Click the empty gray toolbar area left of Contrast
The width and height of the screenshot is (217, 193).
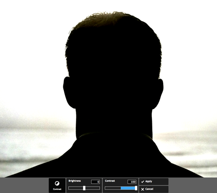click(x=24, y=185)
